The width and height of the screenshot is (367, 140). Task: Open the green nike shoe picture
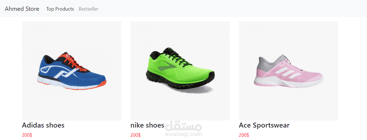tap(180, 71)
